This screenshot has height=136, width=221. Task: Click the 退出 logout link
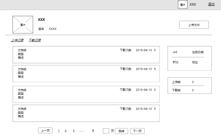click(211, 4)
